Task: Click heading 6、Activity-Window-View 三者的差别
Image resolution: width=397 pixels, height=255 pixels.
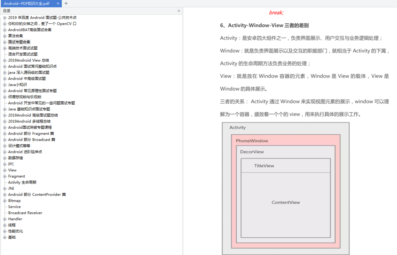Action: (264, 25)
